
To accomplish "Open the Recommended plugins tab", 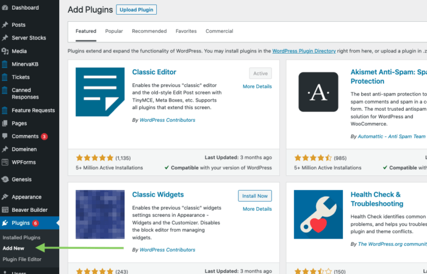I will tap(149, 31).
